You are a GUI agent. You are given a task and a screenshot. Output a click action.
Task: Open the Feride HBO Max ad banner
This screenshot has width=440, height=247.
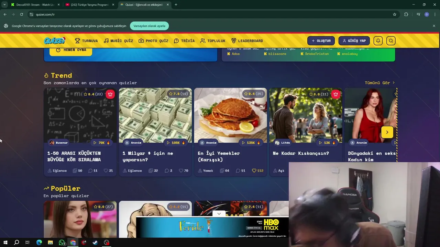tap(212, 227)
